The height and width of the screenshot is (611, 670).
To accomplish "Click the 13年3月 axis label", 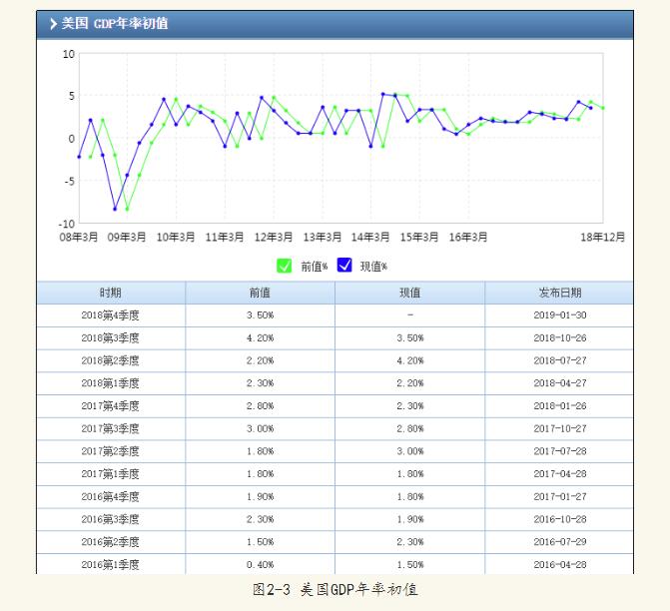I will [323, 237].
